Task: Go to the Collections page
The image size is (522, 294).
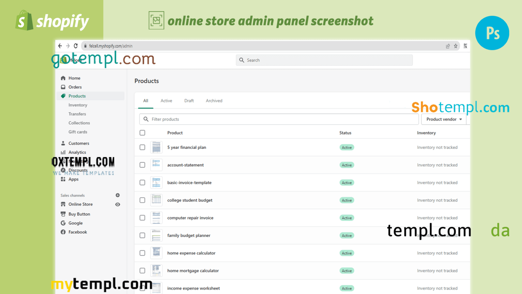Action: [79, 123]
